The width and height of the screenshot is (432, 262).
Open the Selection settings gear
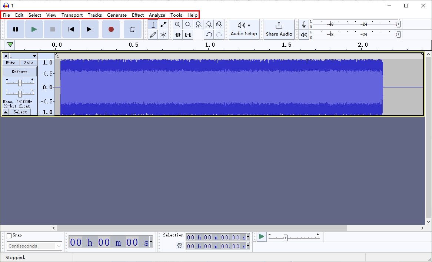point(180,245)
